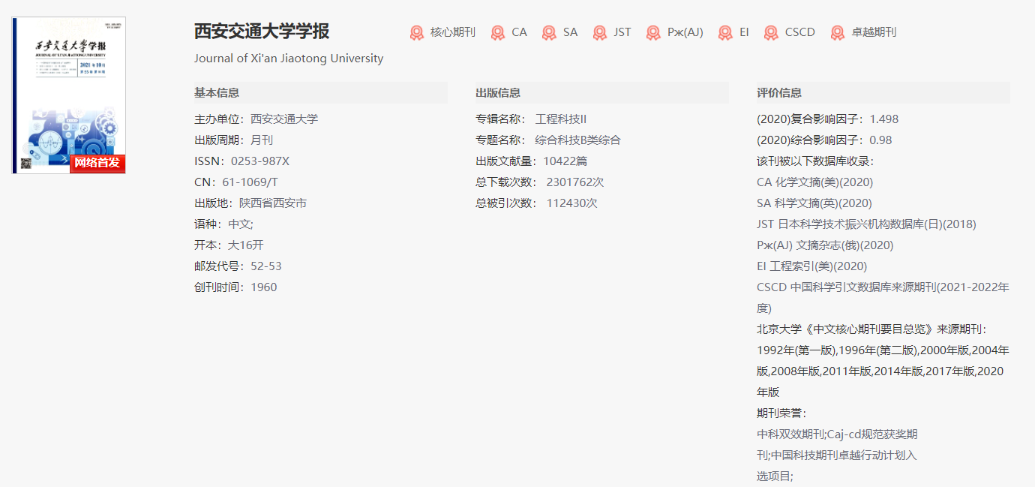Click the 语种 中文 row
Image resolution: width=1035 pixels, height=487 pixels.
[x=223, y=224]
